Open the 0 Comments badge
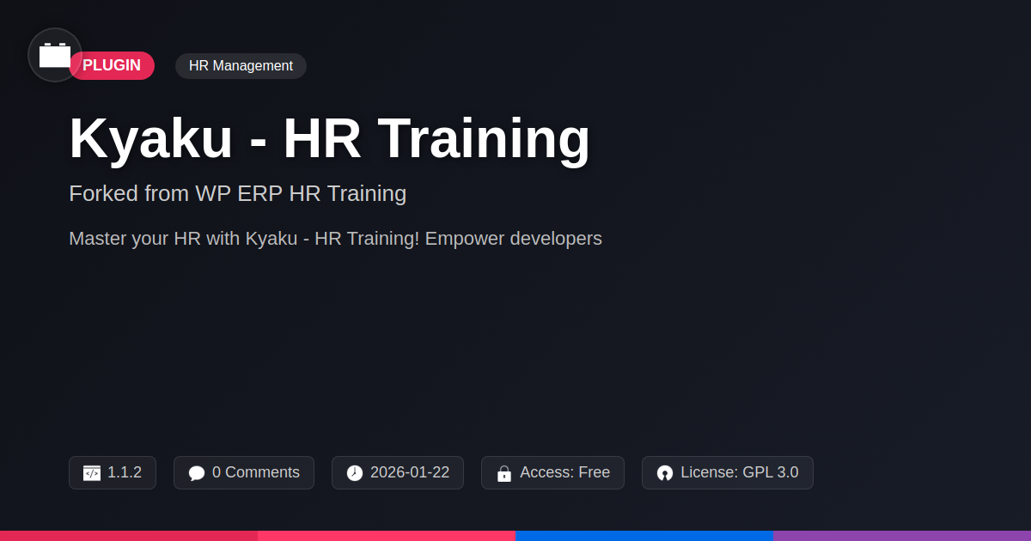 point(244,472)
